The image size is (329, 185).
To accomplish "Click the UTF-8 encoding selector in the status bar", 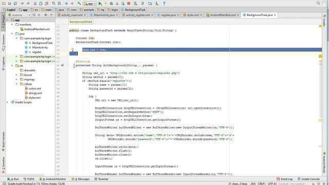I will [272, 183].
